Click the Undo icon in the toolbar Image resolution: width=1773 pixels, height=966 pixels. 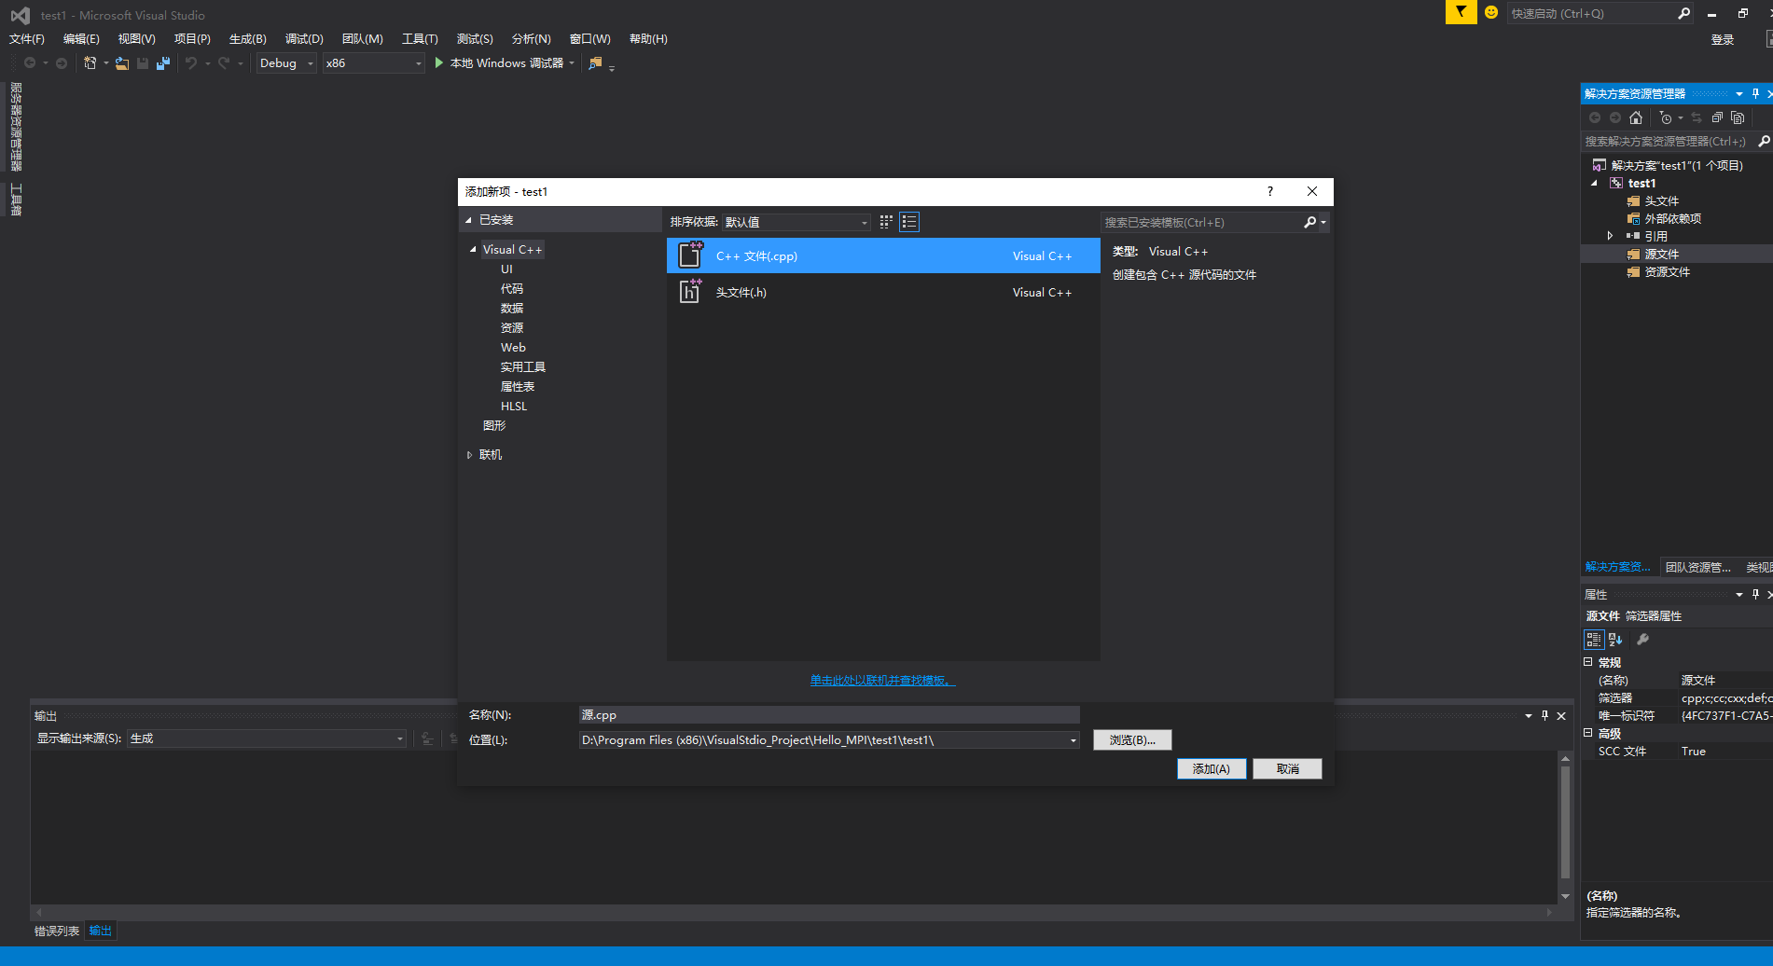[191, 62]
